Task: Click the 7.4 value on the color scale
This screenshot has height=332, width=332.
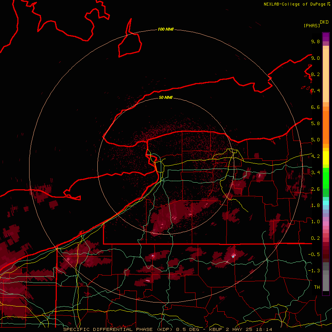Action: (x=315, y=91)
